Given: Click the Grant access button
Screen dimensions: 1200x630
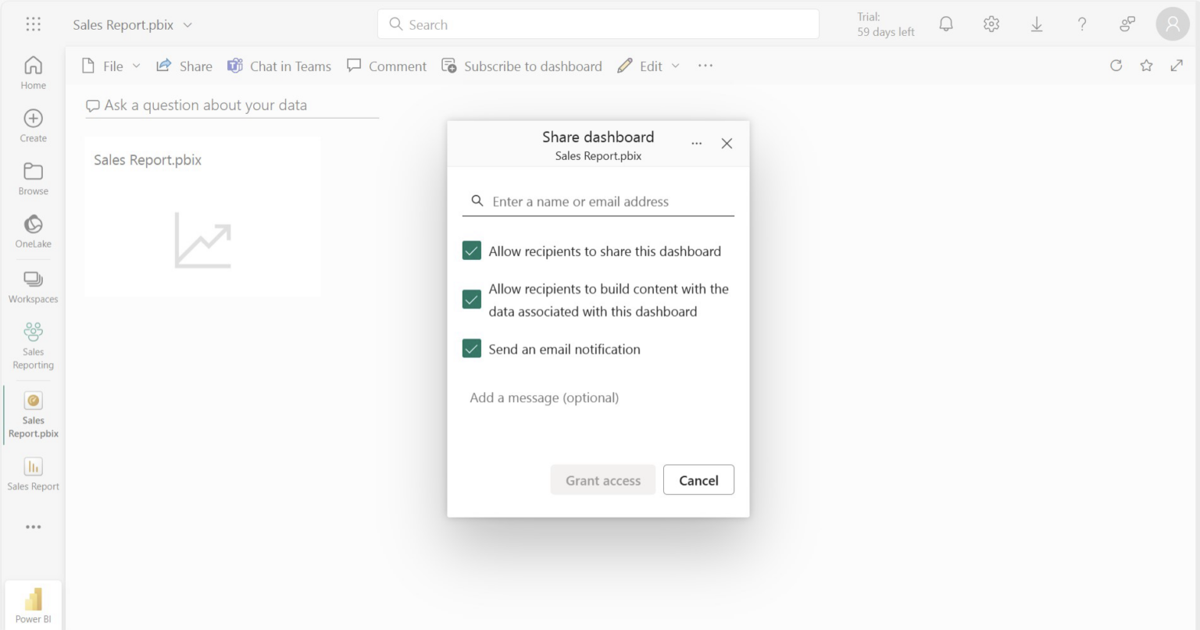Looking at the screenshot, I should (x=602, y=479).
